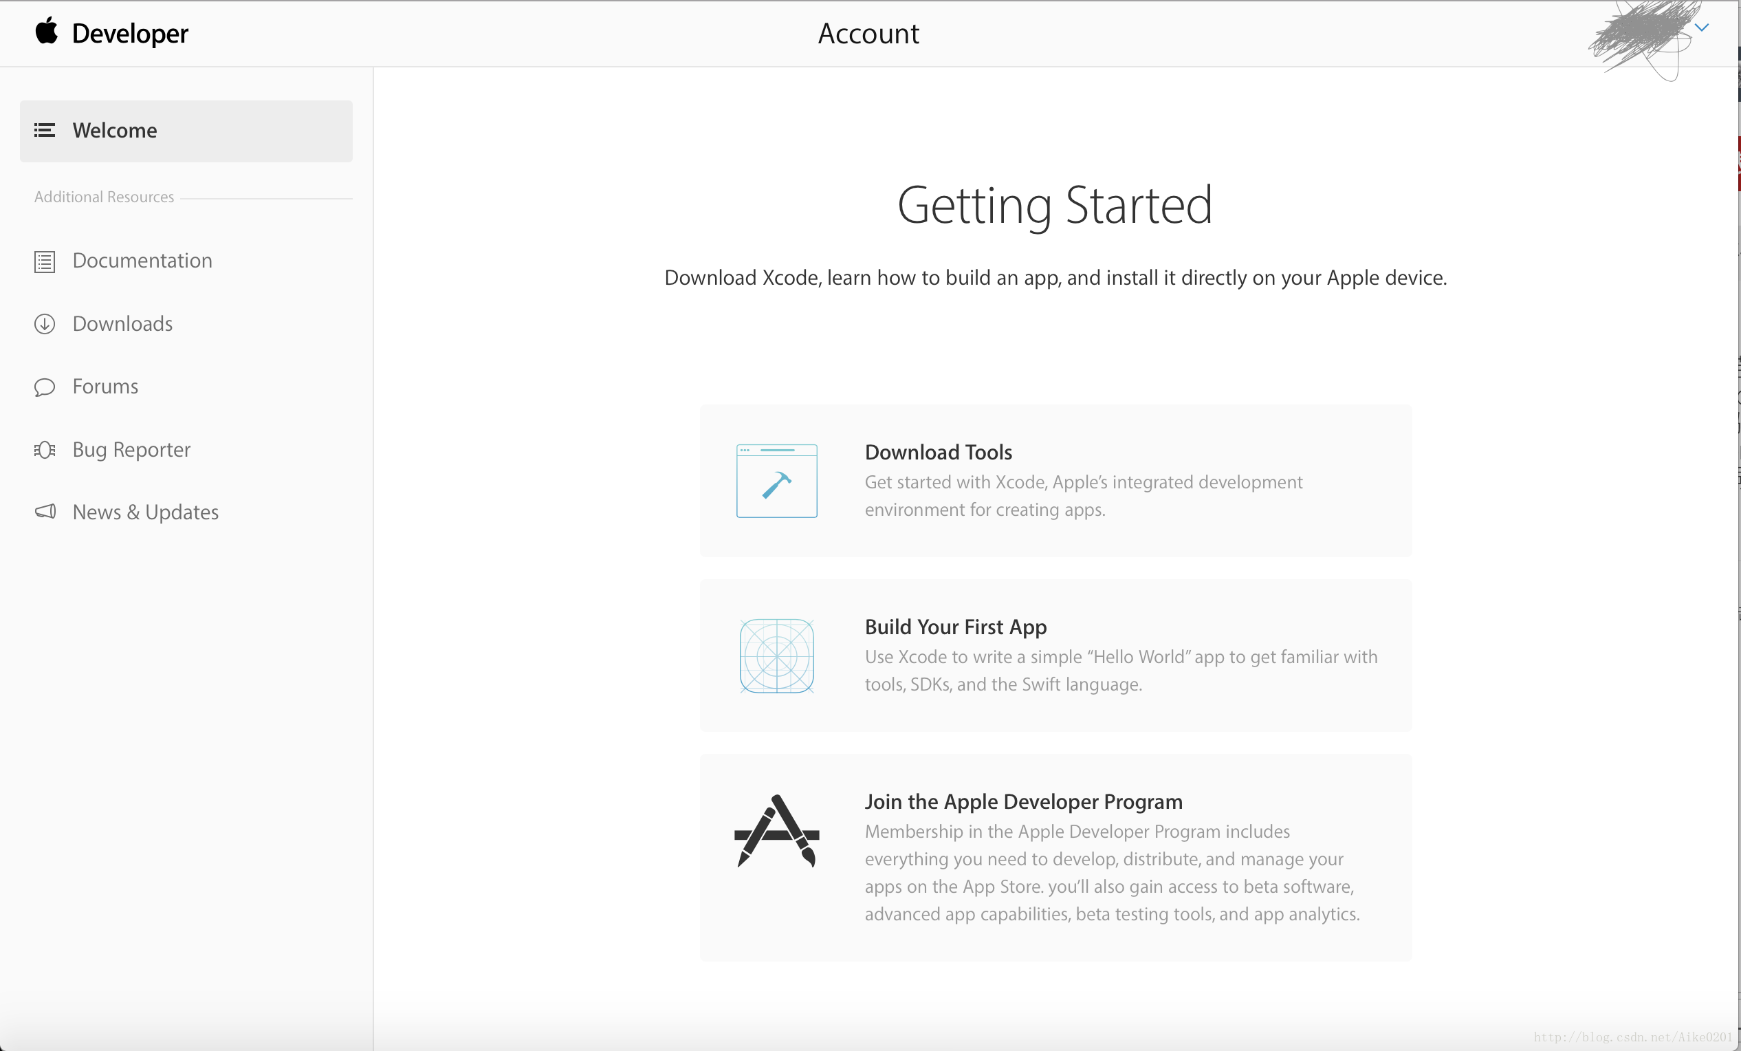The width and height of the screenshot is (1741, 1051).
Task: Open Build Your First App heading
Action: point(955,627)
